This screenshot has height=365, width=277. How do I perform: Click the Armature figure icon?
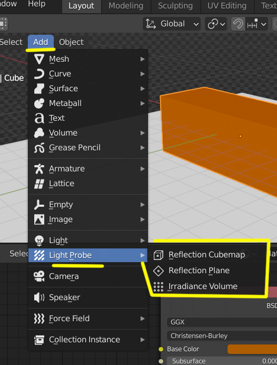(x=39, y=169)
